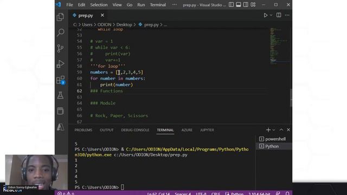Viewport: 347px width, 195px height.
Task: Open launch profile dropdown beside new terminal
Action: [x=274, y=130]
